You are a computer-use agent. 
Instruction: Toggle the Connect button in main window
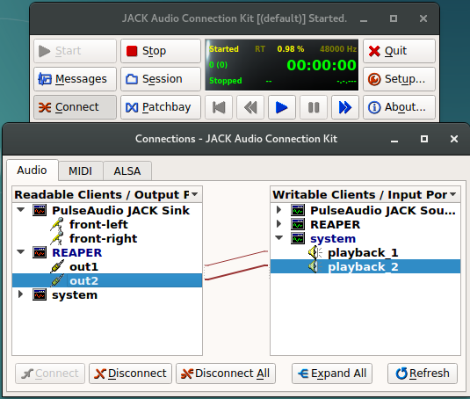(75, 107)
